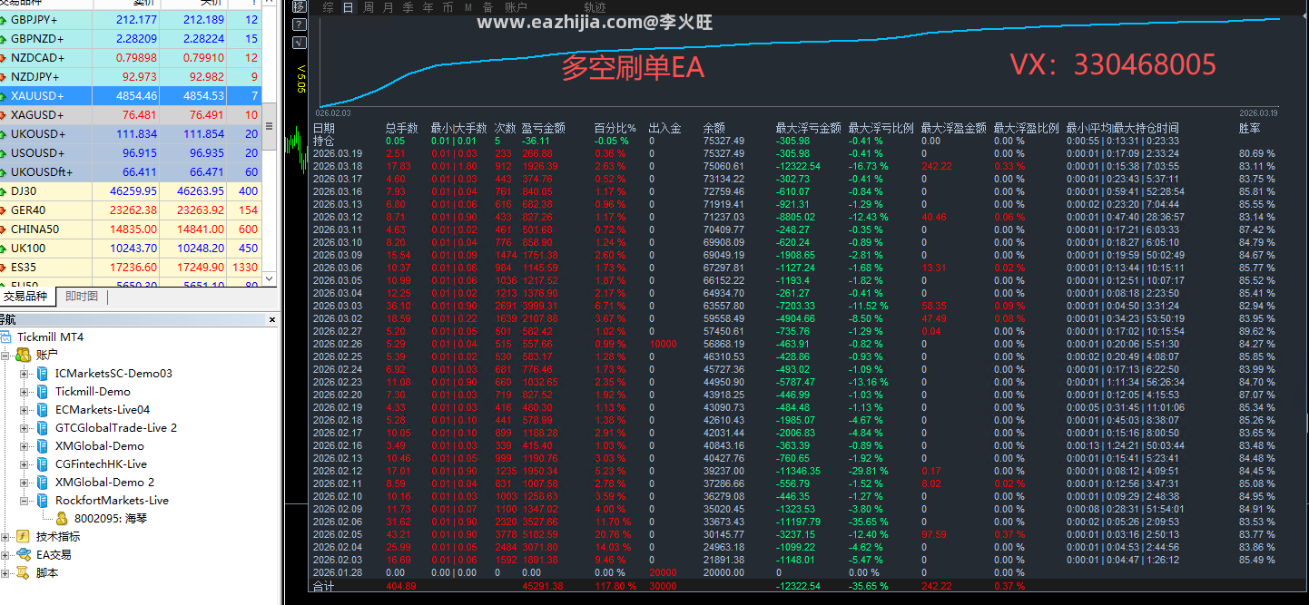Click the arrow icon beside XAGUSD+
Image resolution: width=1309 pixels, height=605 pixels.
(x=4, y=115)
